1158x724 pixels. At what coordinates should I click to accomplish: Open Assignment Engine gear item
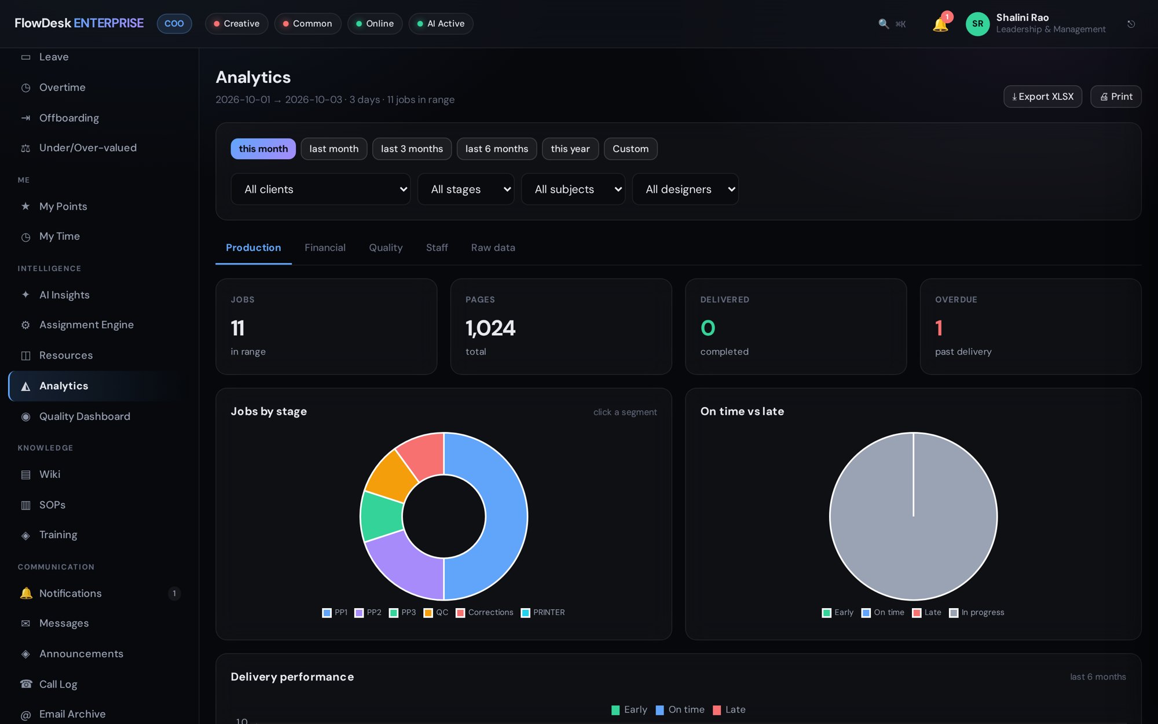(100, 325)
